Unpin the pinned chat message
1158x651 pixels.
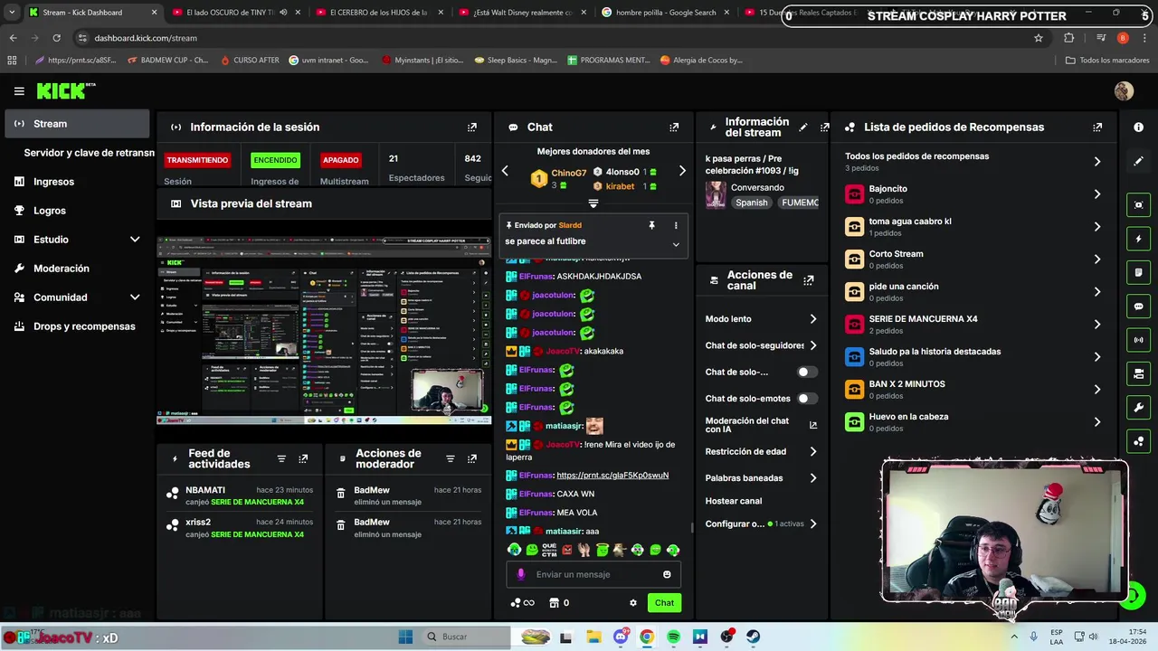[x=651, y=225]
